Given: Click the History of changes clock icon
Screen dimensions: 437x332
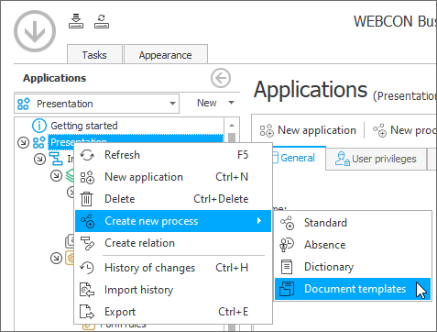Looking at the screenshot, I should [x=87, y=268].
